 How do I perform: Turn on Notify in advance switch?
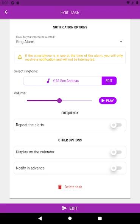tap(116, 168)
